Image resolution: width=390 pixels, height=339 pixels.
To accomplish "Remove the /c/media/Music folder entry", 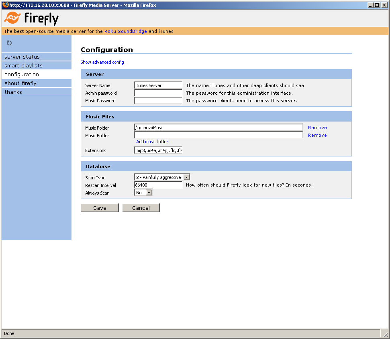I will tap(317, 128).
